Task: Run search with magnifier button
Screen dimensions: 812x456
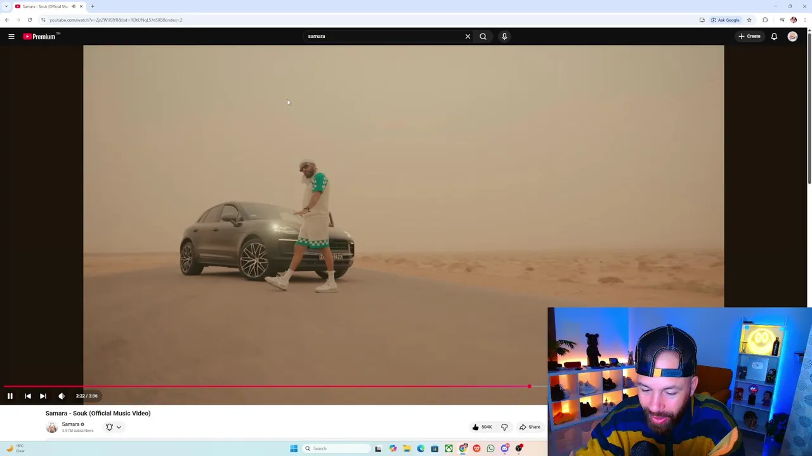Action: [x=483, y=37]
